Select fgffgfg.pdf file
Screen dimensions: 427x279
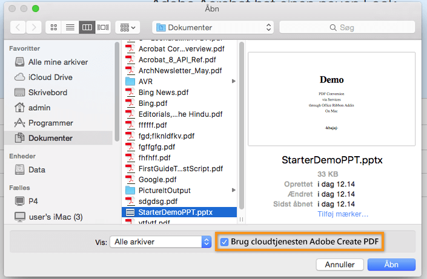(x=179, y=146)
